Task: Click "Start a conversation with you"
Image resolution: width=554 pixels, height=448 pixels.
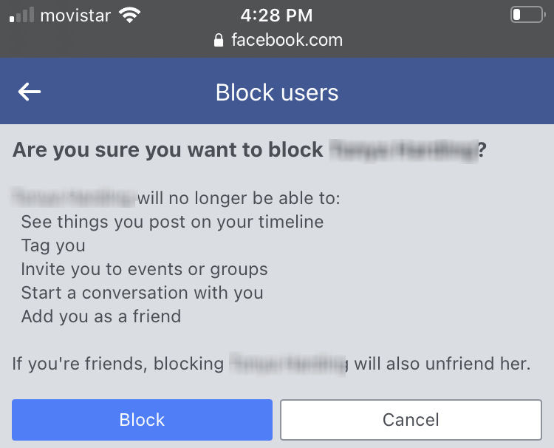Action: (x=142, y=293)
